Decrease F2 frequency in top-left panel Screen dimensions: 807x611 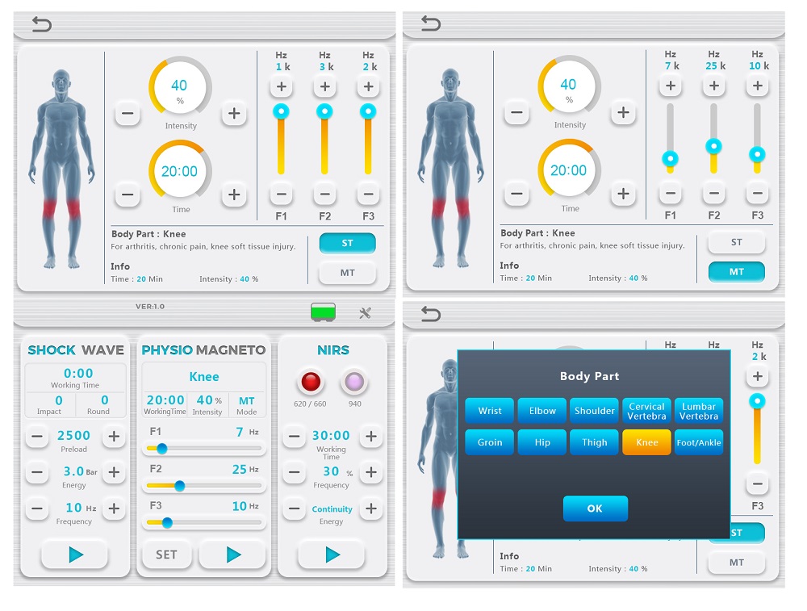(324, 195)
